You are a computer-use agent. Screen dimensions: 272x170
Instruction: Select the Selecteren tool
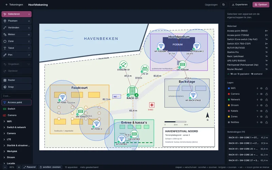coord(16,14)
